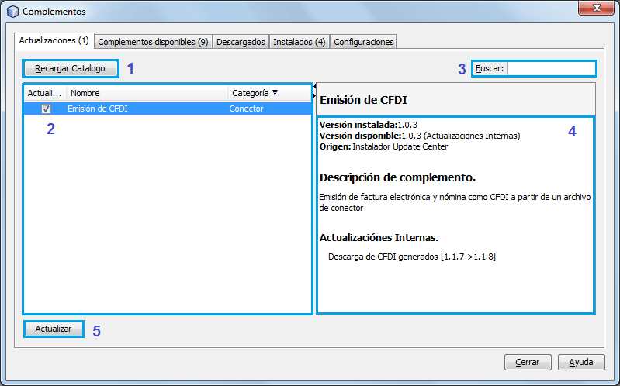Uncheck the Emisión de CFDI update checkbox
Image resolution: width=620 pixels, height=386 pixels.
[x=47, y=109]
